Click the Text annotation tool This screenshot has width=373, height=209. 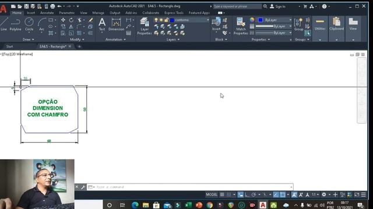(102, 24)
